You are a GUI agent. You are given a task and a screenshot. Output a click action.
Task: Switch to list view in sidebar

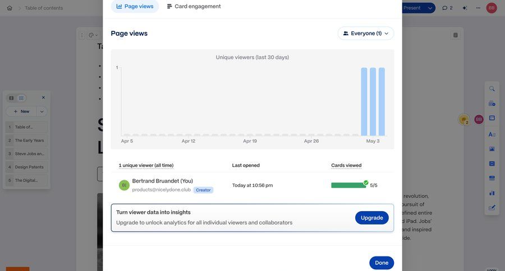[21, 98]
